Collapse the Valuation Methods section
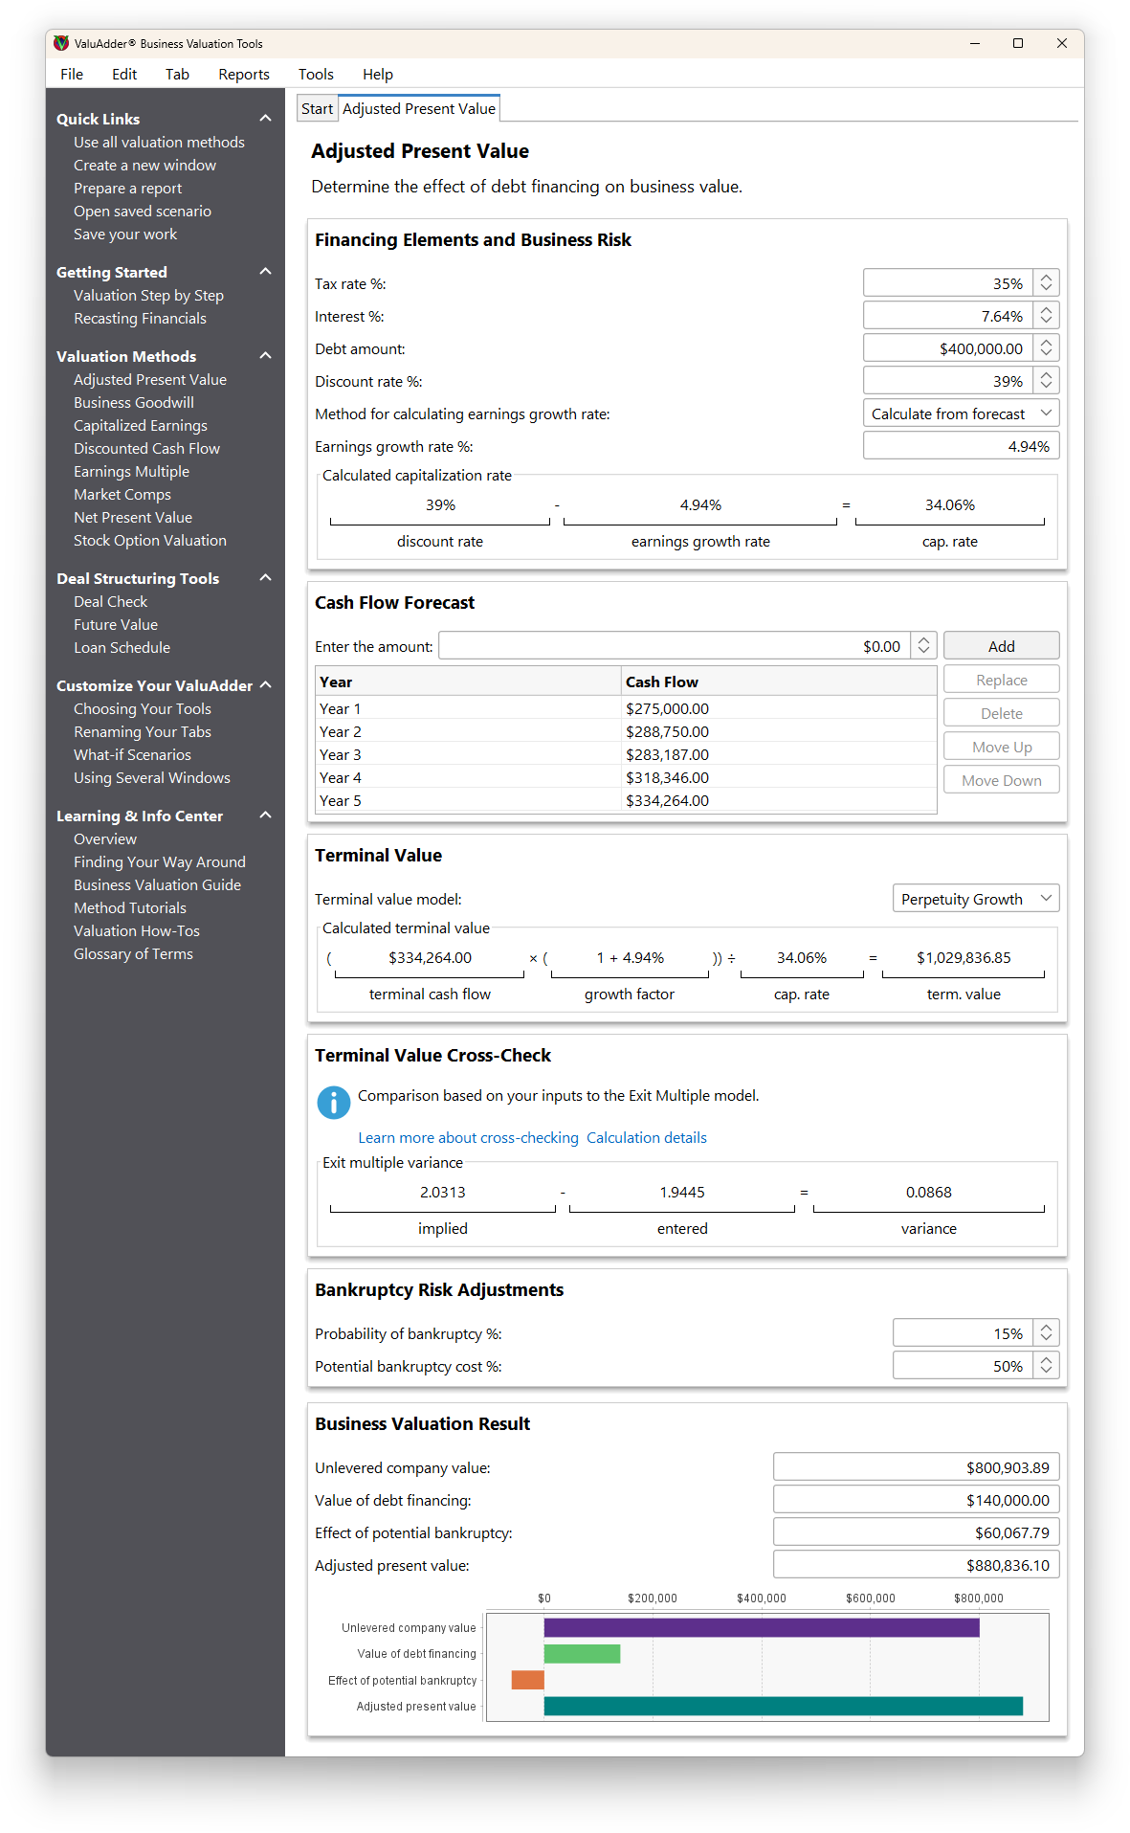This screenshot has width=1130, height=1833. pyautogui.click(x=266, y=355)
